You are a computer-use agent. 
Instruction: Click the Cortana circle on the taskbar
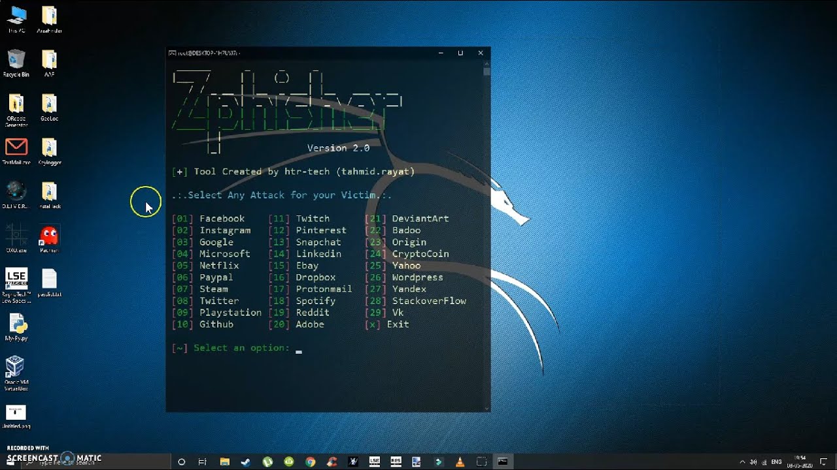pos(182,462)
